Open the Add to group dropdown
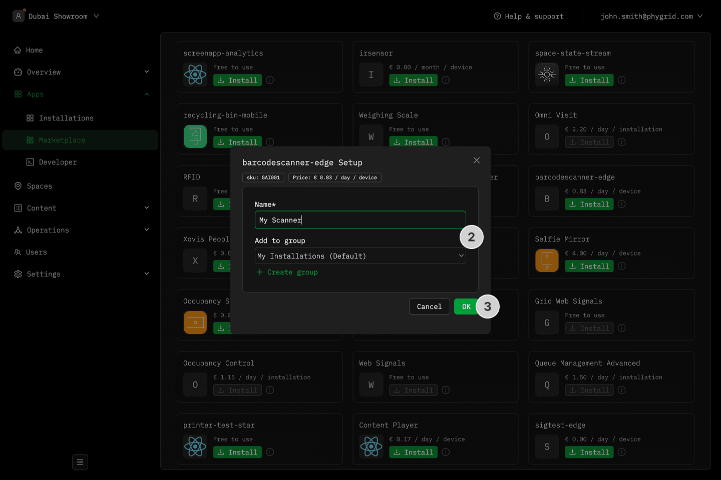721x480 pixels. [360, 256]
